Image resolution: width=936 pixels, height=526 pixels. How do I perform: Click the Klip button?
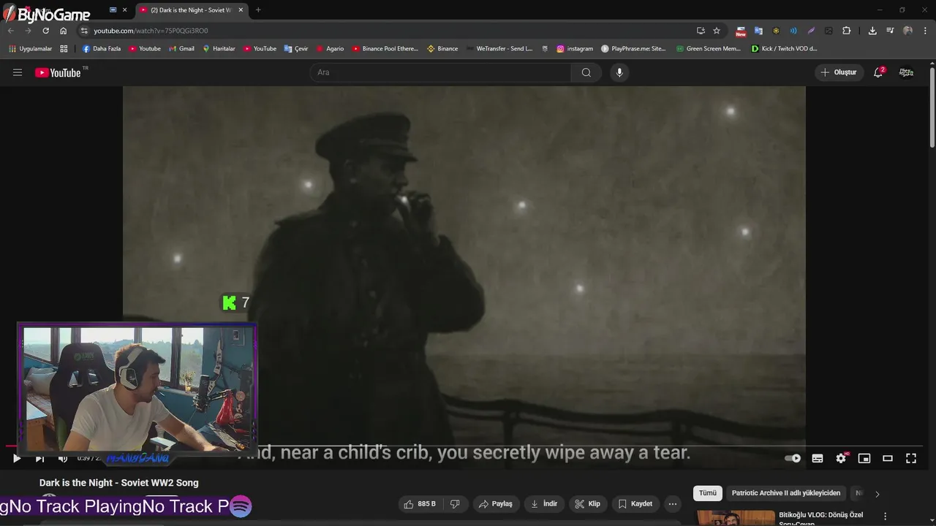588,504
